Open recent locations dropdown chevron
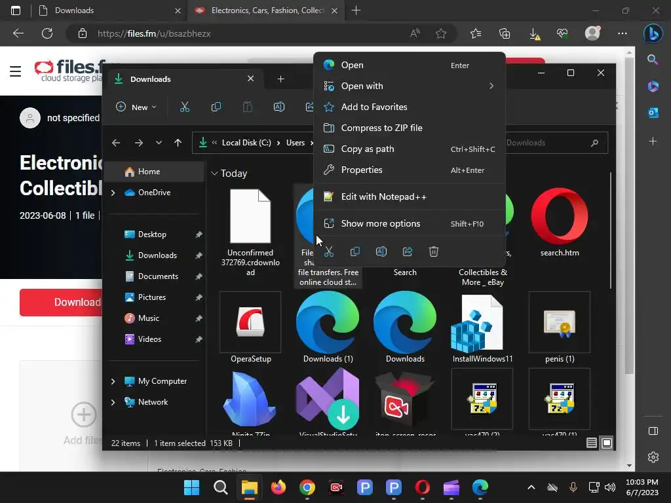The height and width of the screenshot is (503, 671). 159,143
